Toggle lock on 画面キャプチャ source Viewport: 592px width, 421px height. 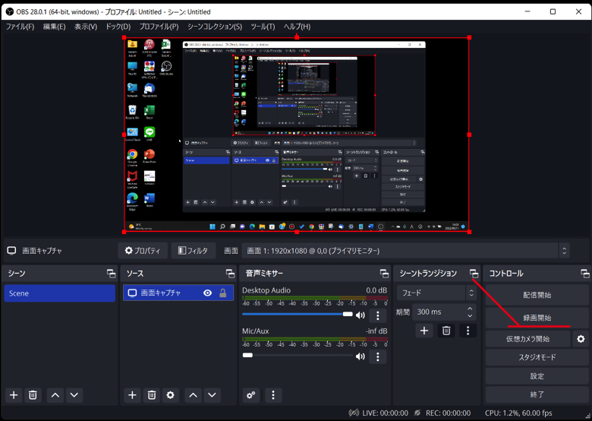pyautogui.click(x=222, y=293)
